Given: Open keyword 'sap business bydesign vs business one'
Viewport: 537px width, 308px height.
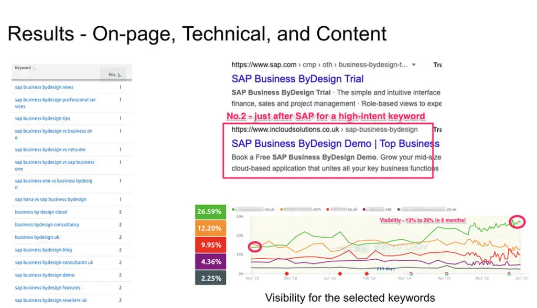Looking at the screenshot, I should [53, 134].
